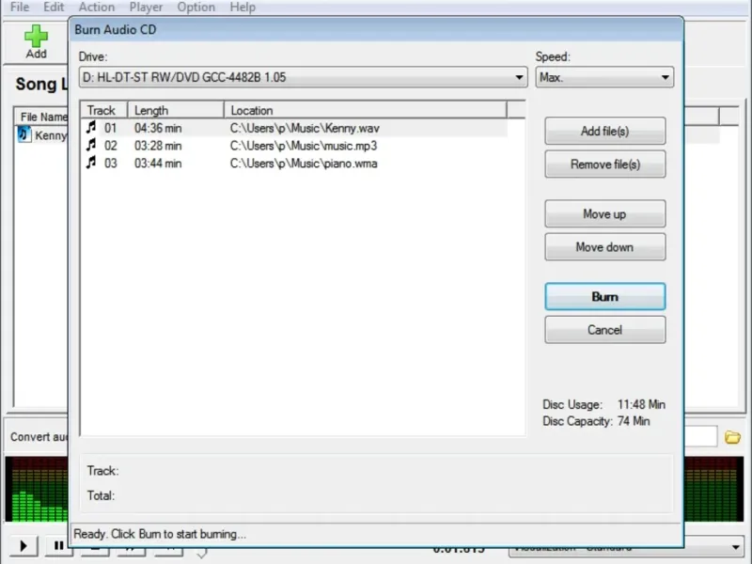Click the Burn Audio CD title bar
The image size is (752, 564).
click(x=377, y=29)
